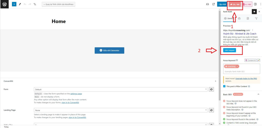Open the ConvertKit Form dropdown
Viewport: 262px width, 128px height.
121,89
